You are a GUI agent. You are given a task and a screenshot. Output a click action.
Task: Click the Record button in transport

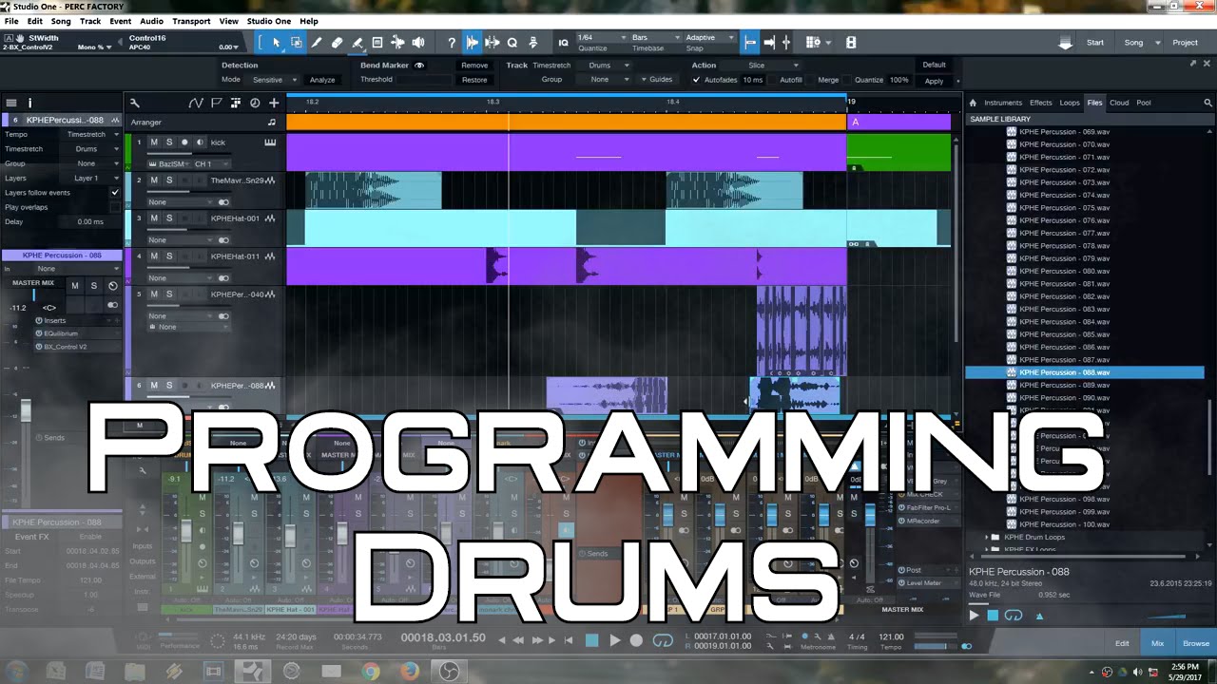[637, 640]
